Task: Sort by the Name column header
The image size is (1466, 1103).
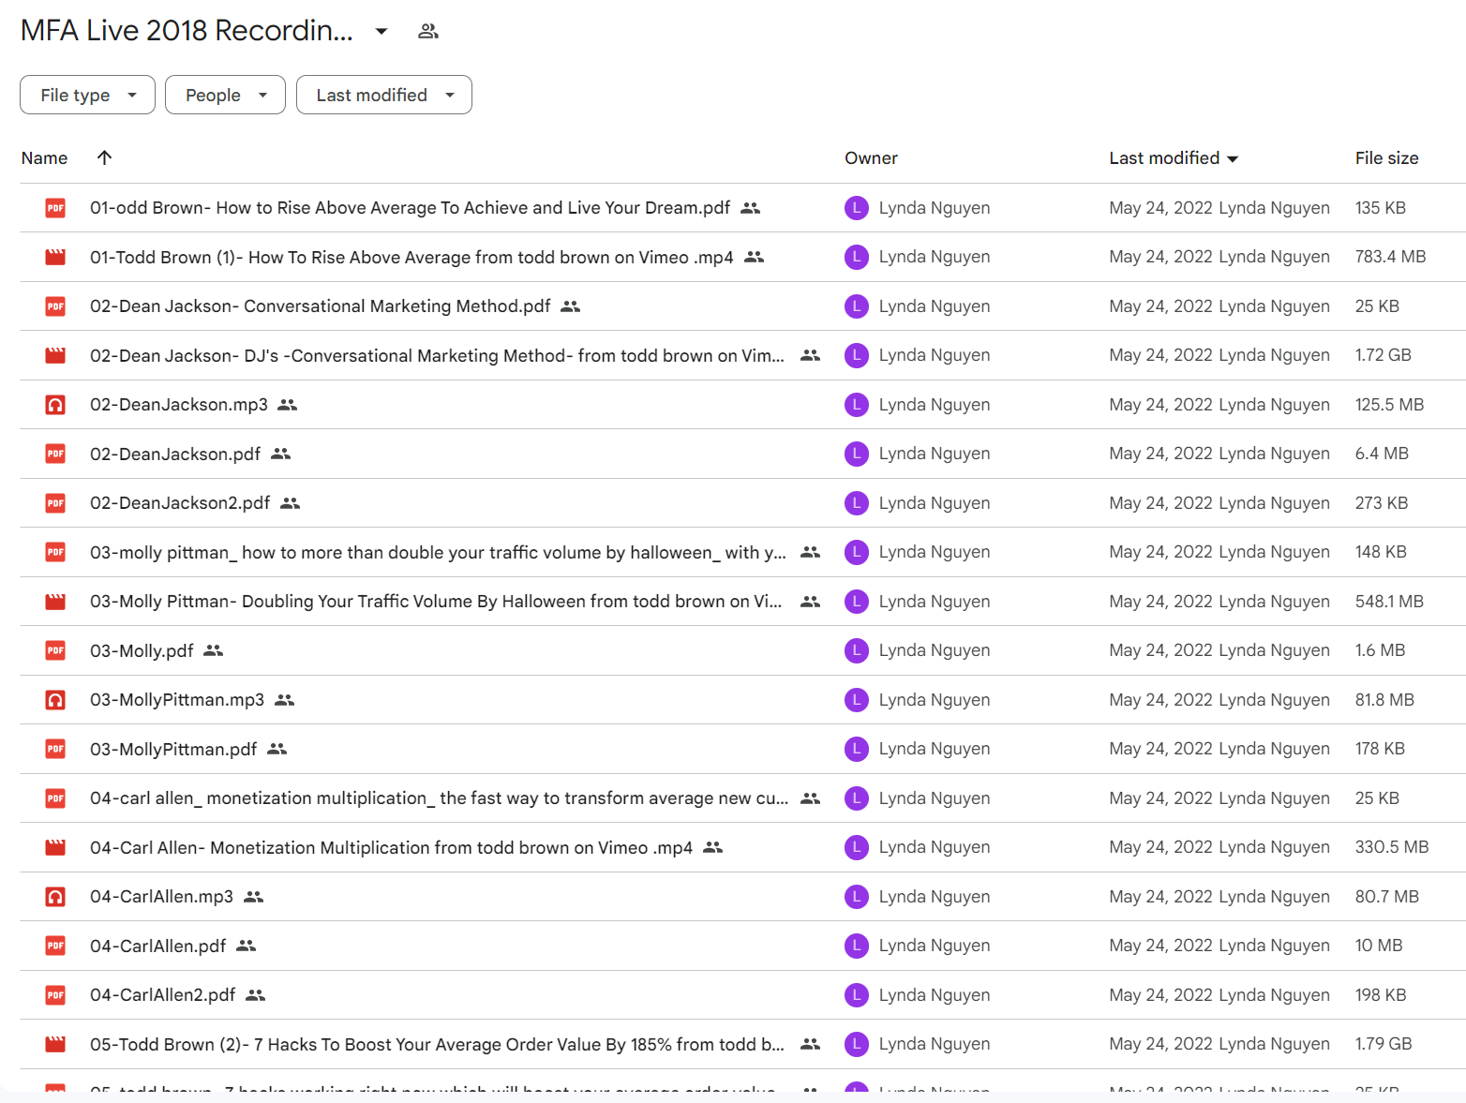Action: (44, 158)
